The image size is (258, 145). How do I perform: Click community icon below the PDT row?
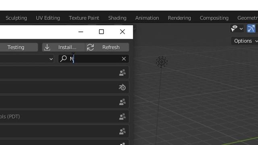[123, 131]
